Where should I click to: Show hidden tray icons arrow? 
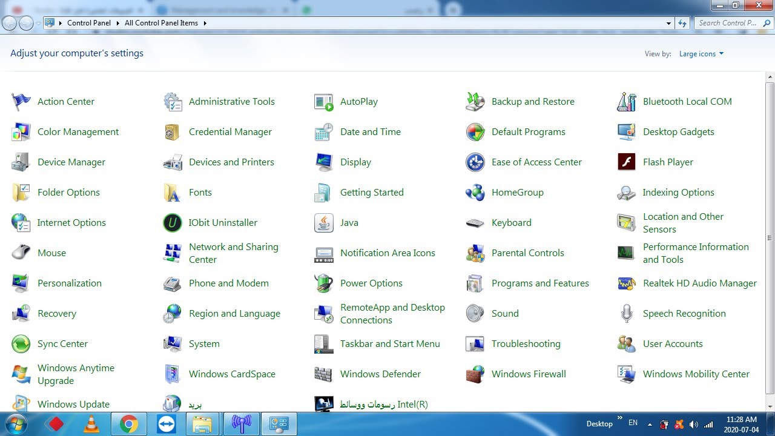tap(648, 424)
